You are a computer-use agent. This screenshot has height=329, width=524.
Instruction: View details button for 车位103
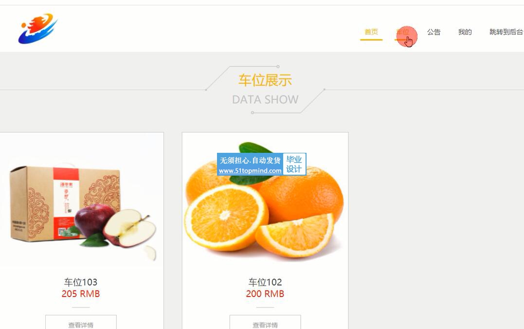[x=81, y=323]
